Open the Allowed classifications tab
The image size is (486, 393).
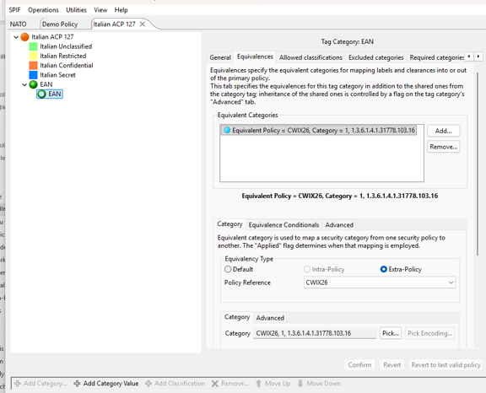click(x=310, y=57)
